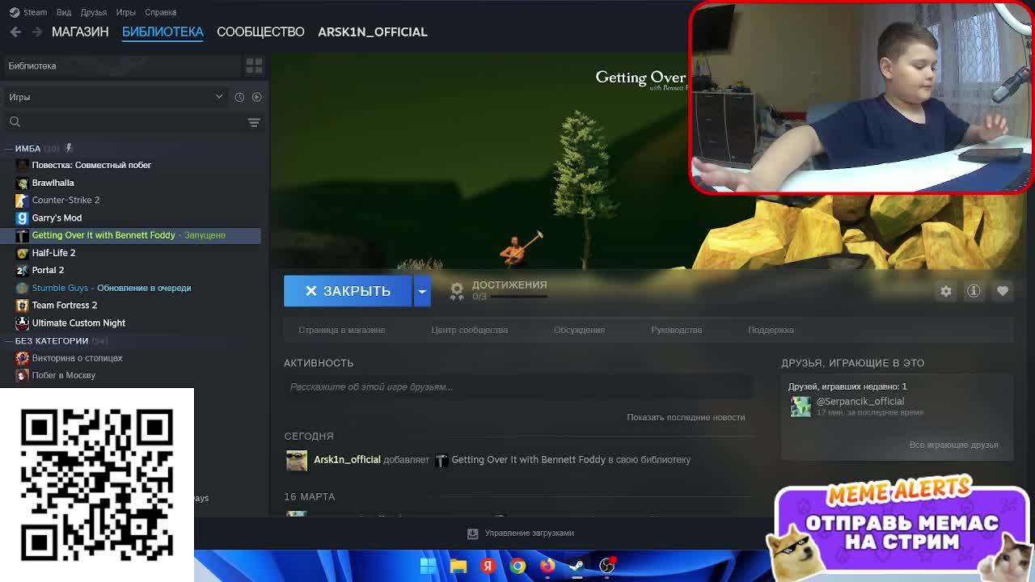Click Управление загрузками text
This screenshot has width=1035, height=582.
click(529, 533)
